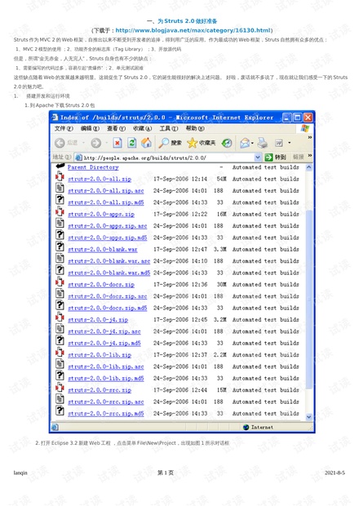Open the struts-2.0.0-all.zip link
The image size is (359, 506).
(100, 179)
